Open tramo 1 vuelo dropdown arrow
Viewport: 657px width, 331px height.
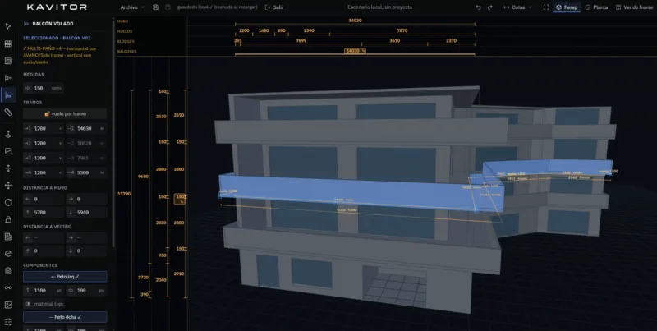click(60, 129)
